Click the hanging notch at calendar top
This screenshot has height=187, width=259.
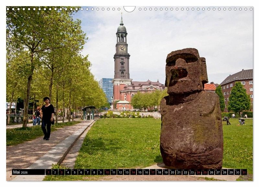click(x=129, y=9)
